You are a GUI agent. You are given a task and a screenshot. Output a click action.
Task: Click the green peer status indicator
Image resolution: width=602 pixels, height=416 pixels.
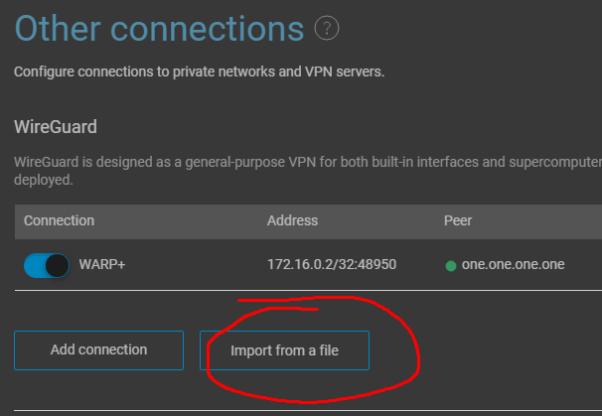(x=451, y=265)
